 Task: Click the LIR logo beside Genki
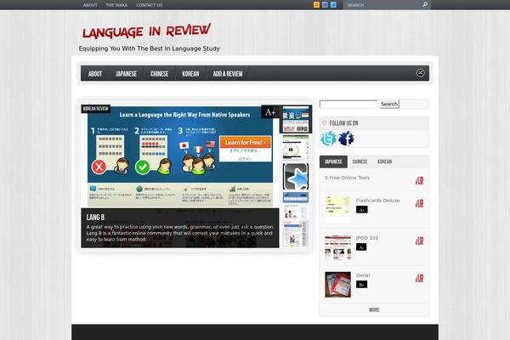(x=420, y=278)
